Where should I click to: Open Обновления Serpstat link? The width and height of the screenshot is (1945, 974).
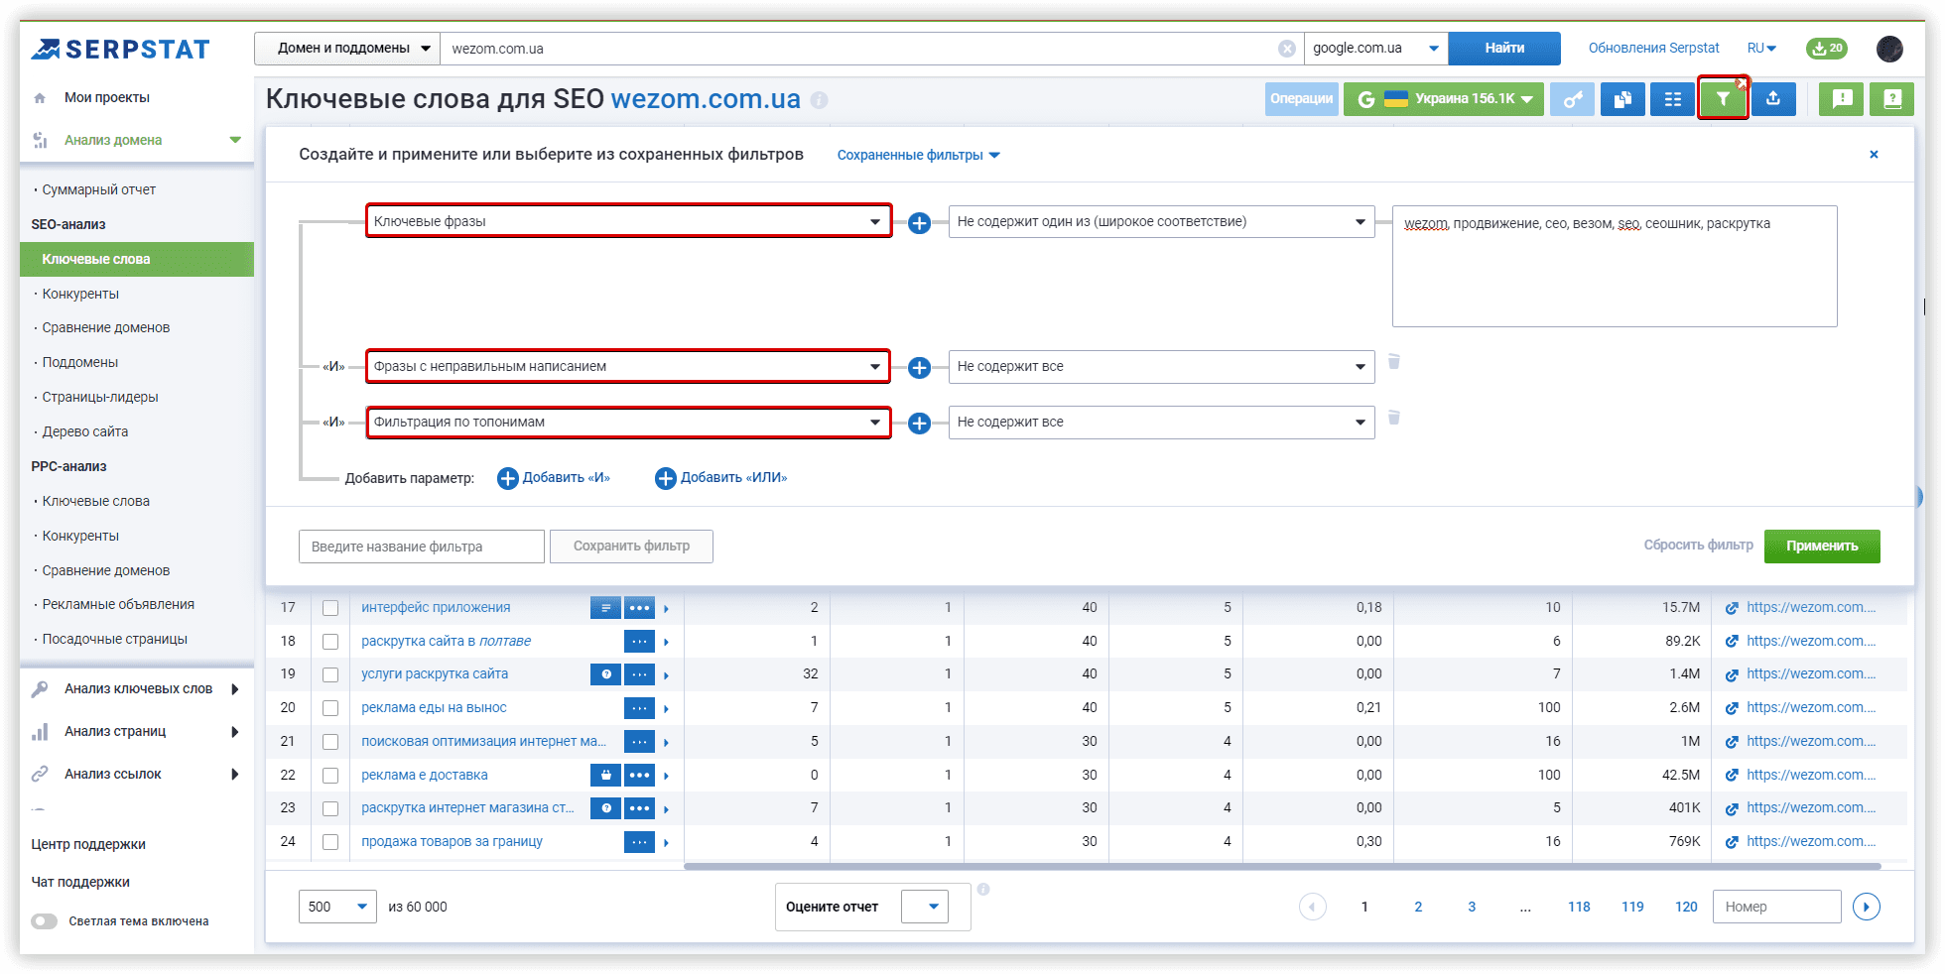click(x=1653, y=48)
